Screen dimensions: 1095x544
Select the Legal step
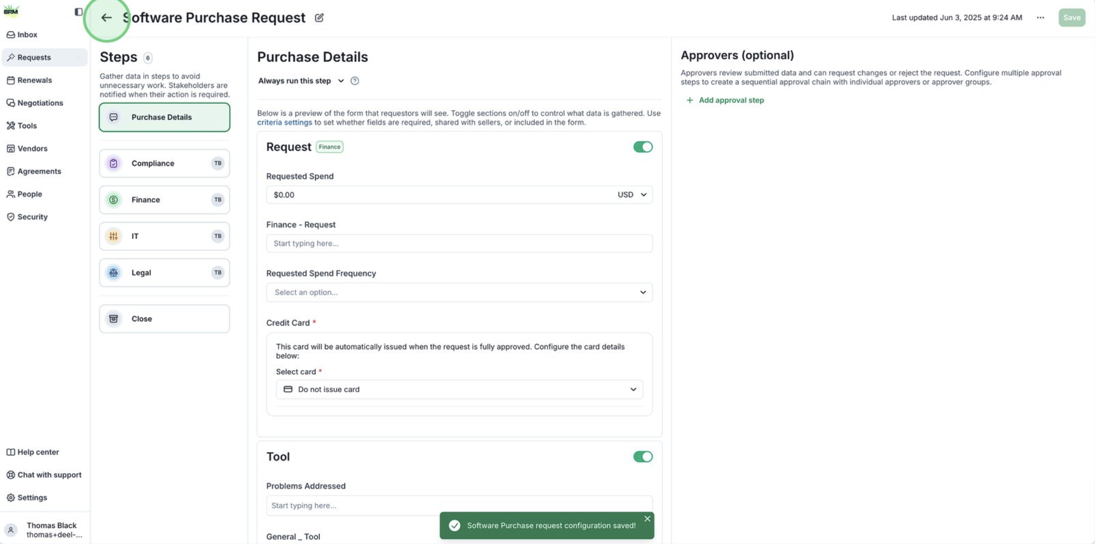tap(164, 273)
